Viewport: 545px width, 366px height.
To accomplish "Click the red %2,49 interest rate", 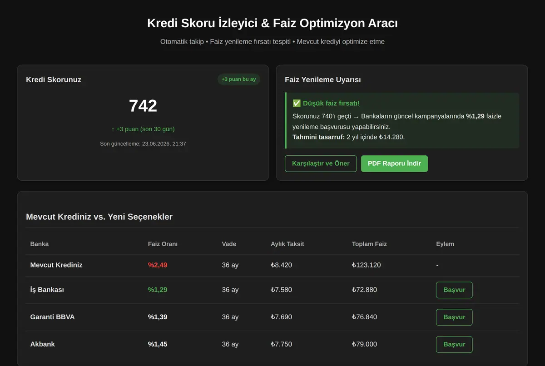I will (158, 265).
